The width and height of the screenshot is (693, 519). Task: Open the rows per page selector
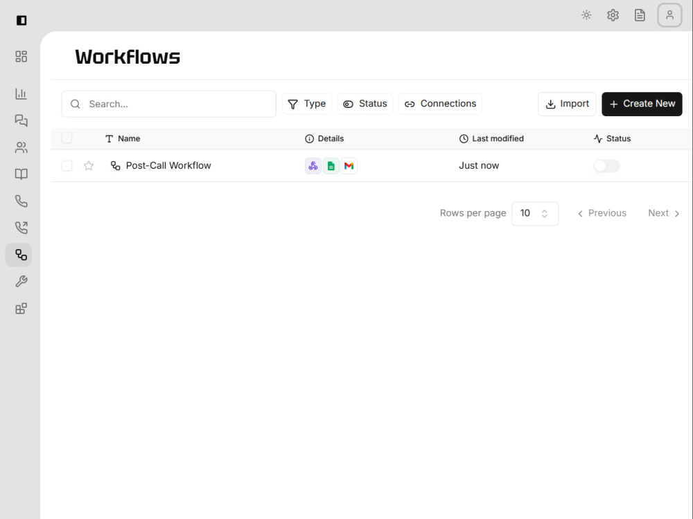[535, 214]
